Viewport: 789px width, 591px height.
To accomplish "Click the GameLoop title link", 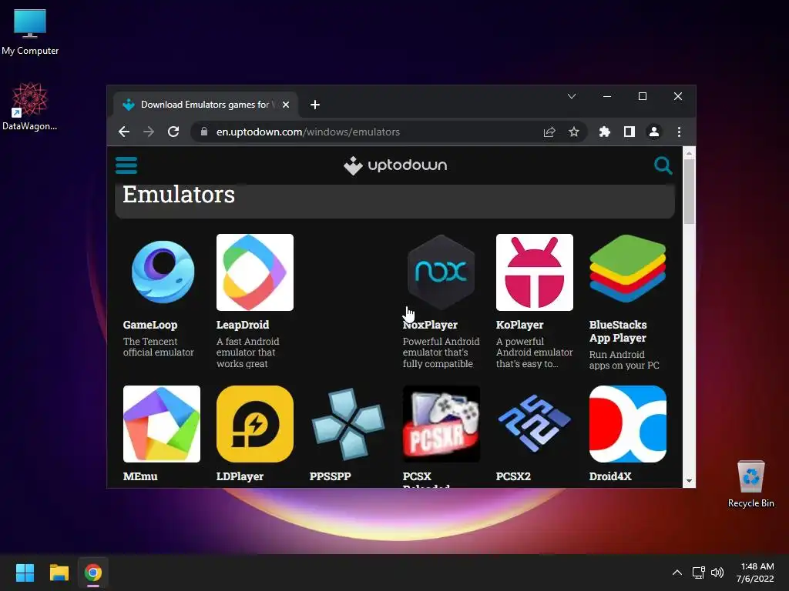I will point(150,325).
